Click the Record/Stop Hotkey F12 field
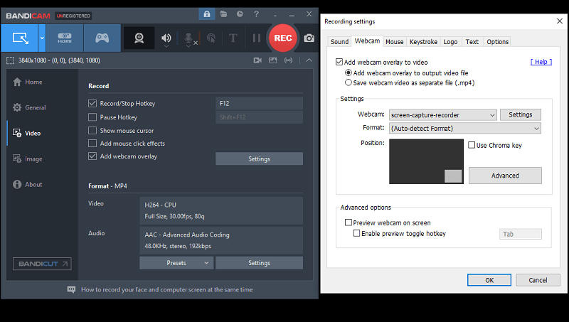The height and width of the screenshot is (322, 569). pos(259,104)
